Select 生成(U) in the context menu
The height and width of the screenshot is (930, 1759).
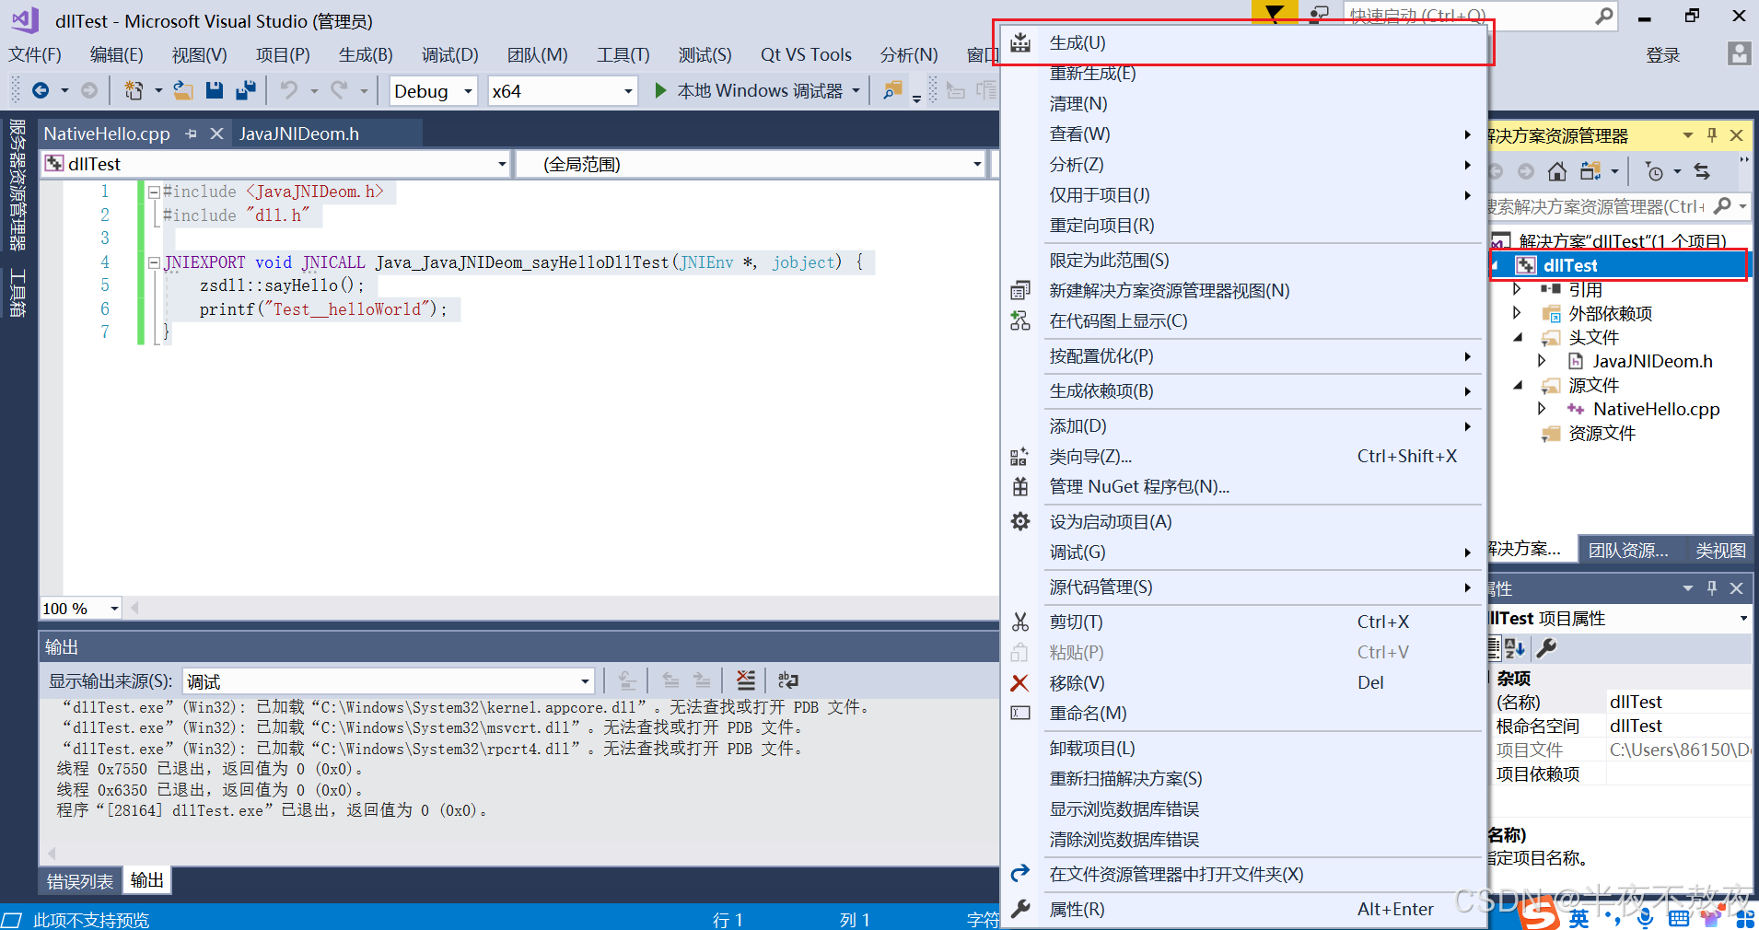coord(1243,42)
